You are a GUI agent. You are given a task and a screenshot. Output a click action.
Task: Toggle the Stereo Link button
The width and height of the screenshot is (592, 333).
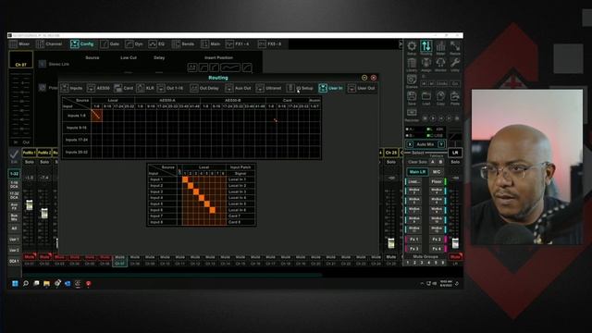(x=43, y=64)
